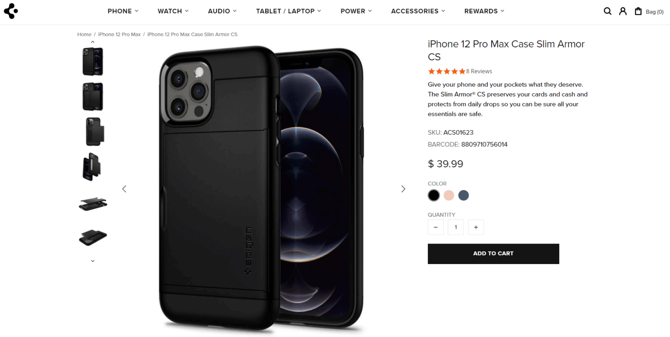Open the shopping bag icon
This screenshot has width=670, height=337.
point(638,11)
